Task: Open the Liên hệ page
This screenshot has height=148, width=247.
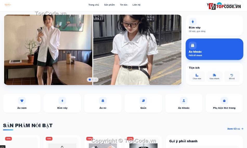Action: pyautogui.click(x=136, y=5)
